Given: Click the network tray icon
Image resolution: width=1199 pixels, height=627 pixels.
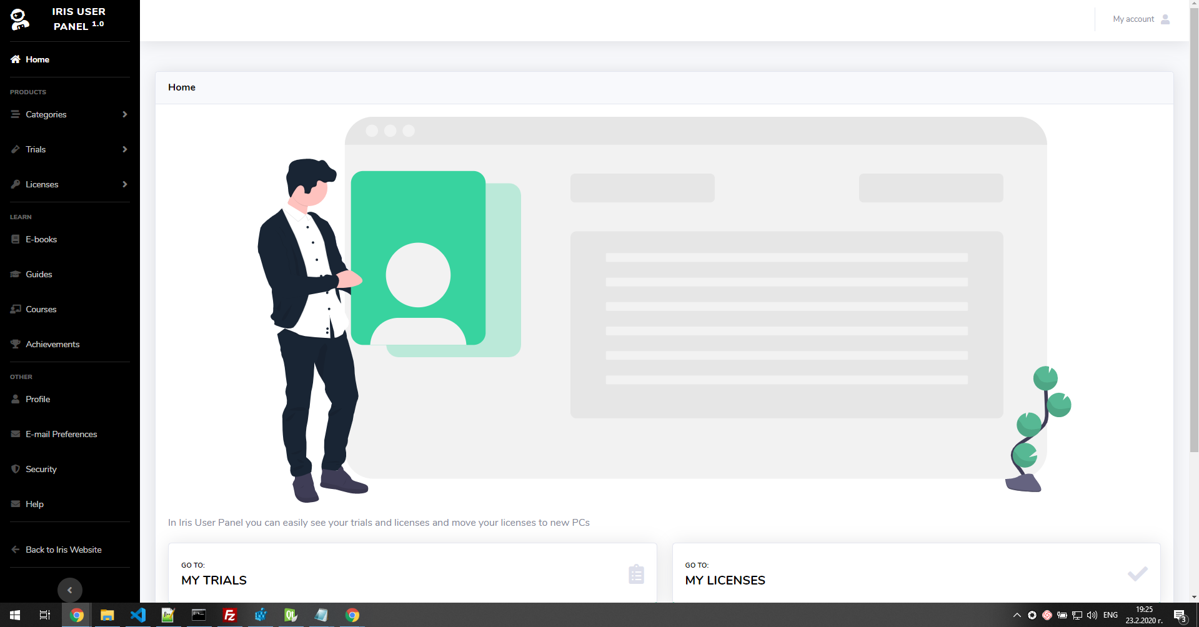Looking at the screenshot, I should 1077,615.
